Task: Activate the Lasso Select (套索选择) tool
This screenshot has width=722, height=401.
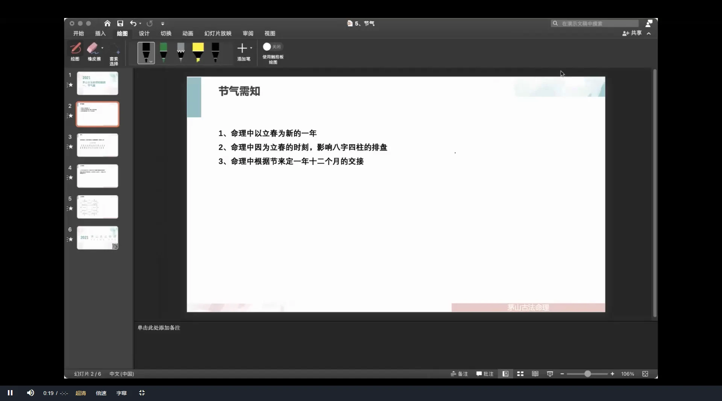Action: point(114,53)
